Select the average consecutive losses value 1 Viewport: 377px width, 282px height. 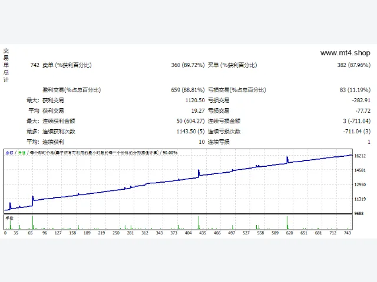pyautogui.click(x=369, y=142)
